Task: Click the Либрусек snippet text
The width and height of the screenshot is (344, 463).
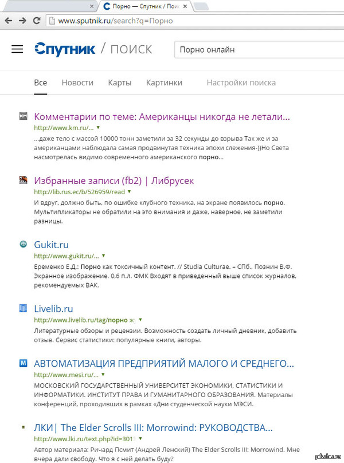Action: pyautogui.click(x=159, y=211)
